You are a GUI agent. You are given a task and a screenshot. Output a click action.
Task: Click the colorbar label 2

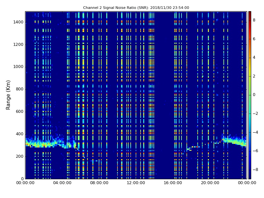click(x=254, y=76)
